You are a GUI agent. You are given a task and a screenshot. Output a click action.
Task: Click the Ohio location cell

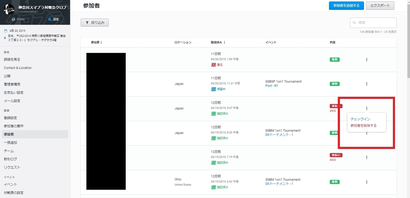(x=178, y=179)
